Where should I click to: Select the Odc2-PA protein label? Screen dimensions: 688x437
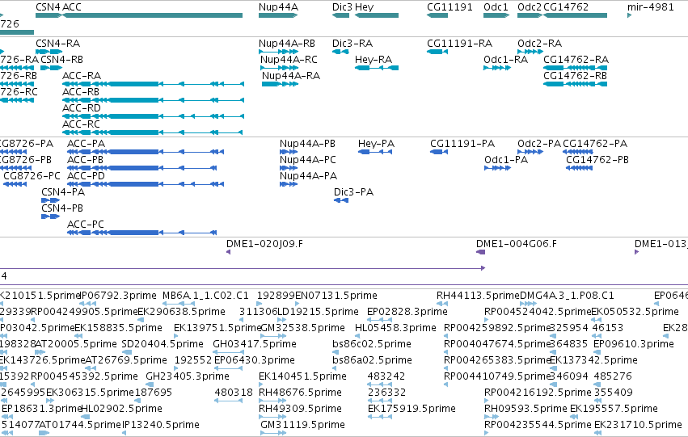[x=539, y=144]
